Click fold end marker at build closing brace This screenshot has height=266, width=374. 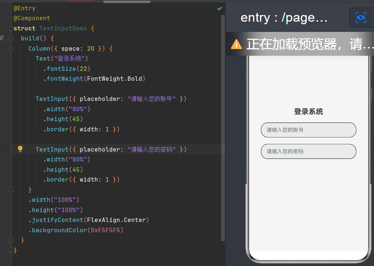(11, 240)
